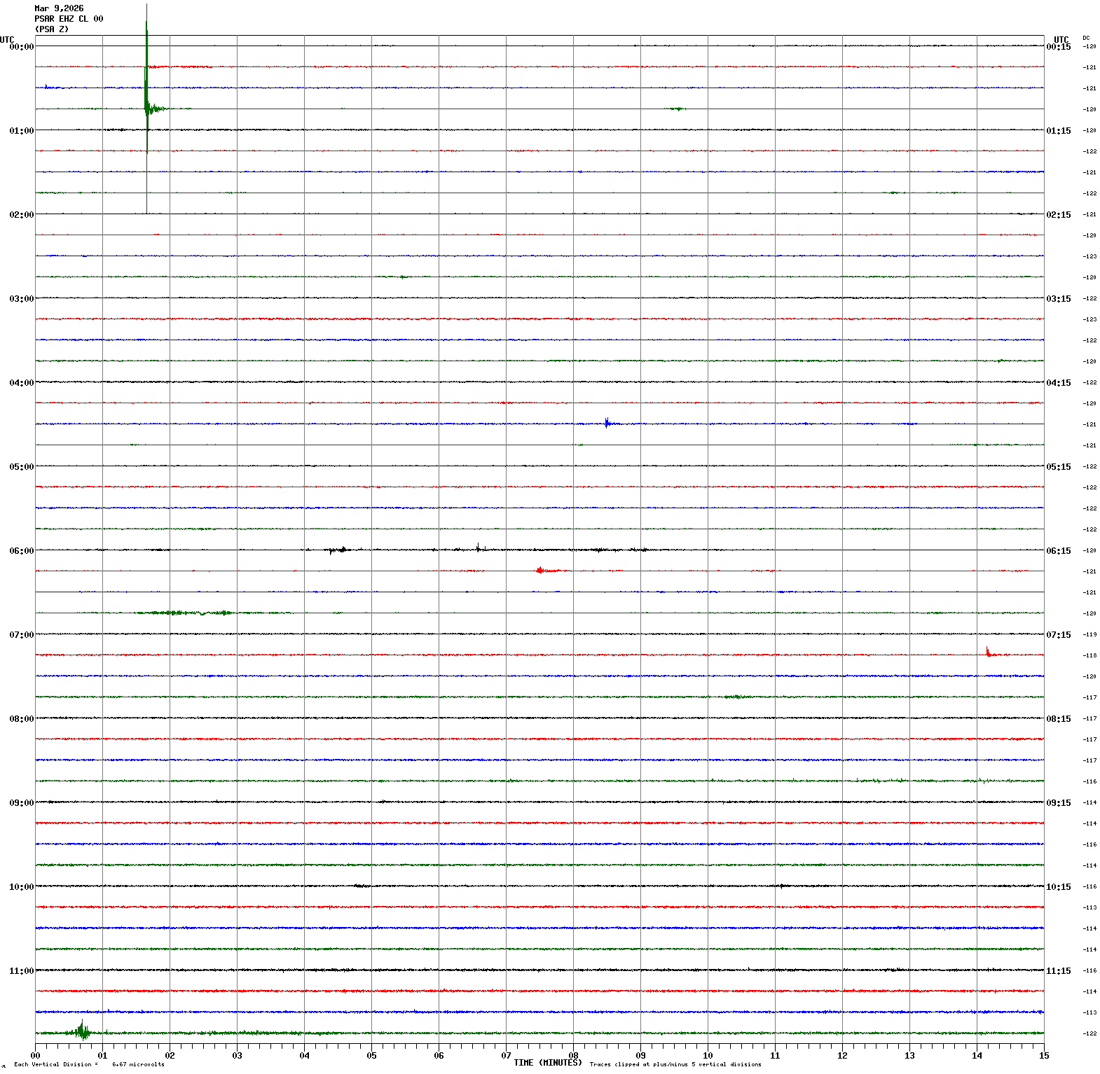The height and width of the screenshot is (1074, 1100).
Task: Select the 06:00 UTC label on left axis
Action: (21, 551)
